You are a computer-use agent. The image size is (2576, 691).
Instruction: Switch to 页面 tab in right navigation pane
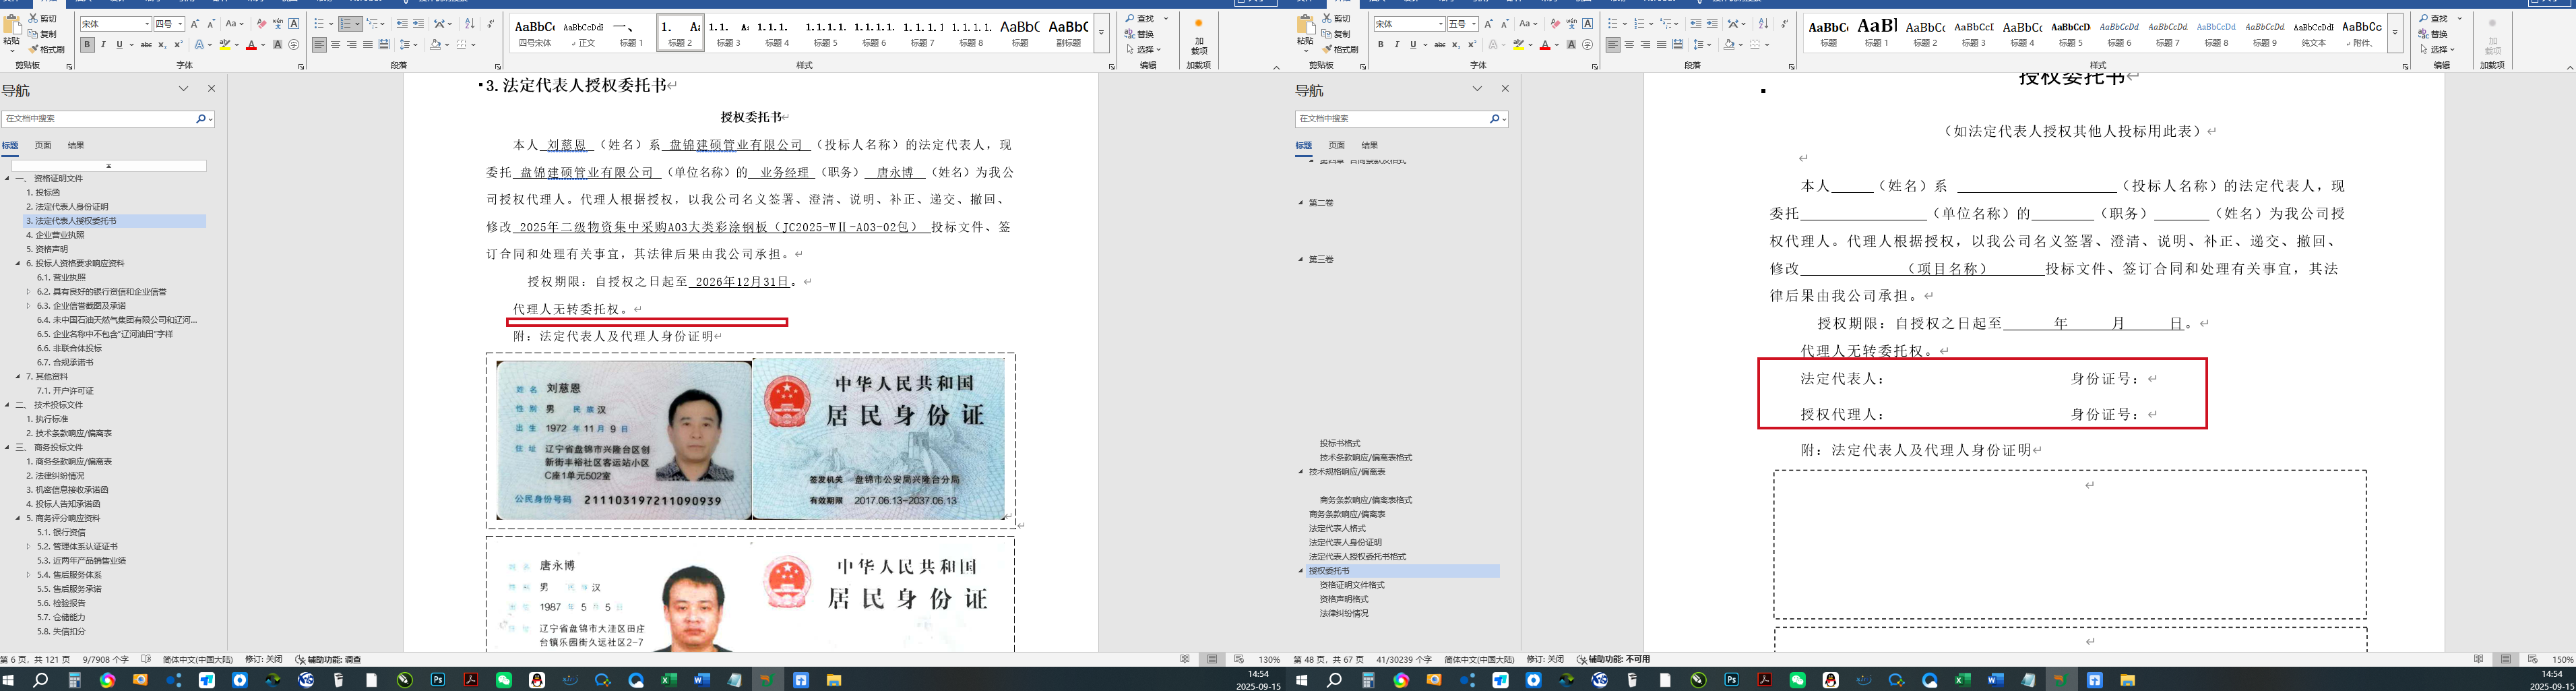tap(1337, 145)
